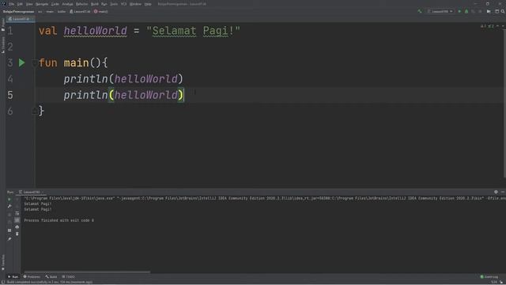Open the Event Log button
Screen dimensions: 506x285
489,276
